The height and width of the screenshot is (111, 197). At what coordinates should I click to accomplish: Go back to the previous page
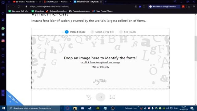pos(9,6)
